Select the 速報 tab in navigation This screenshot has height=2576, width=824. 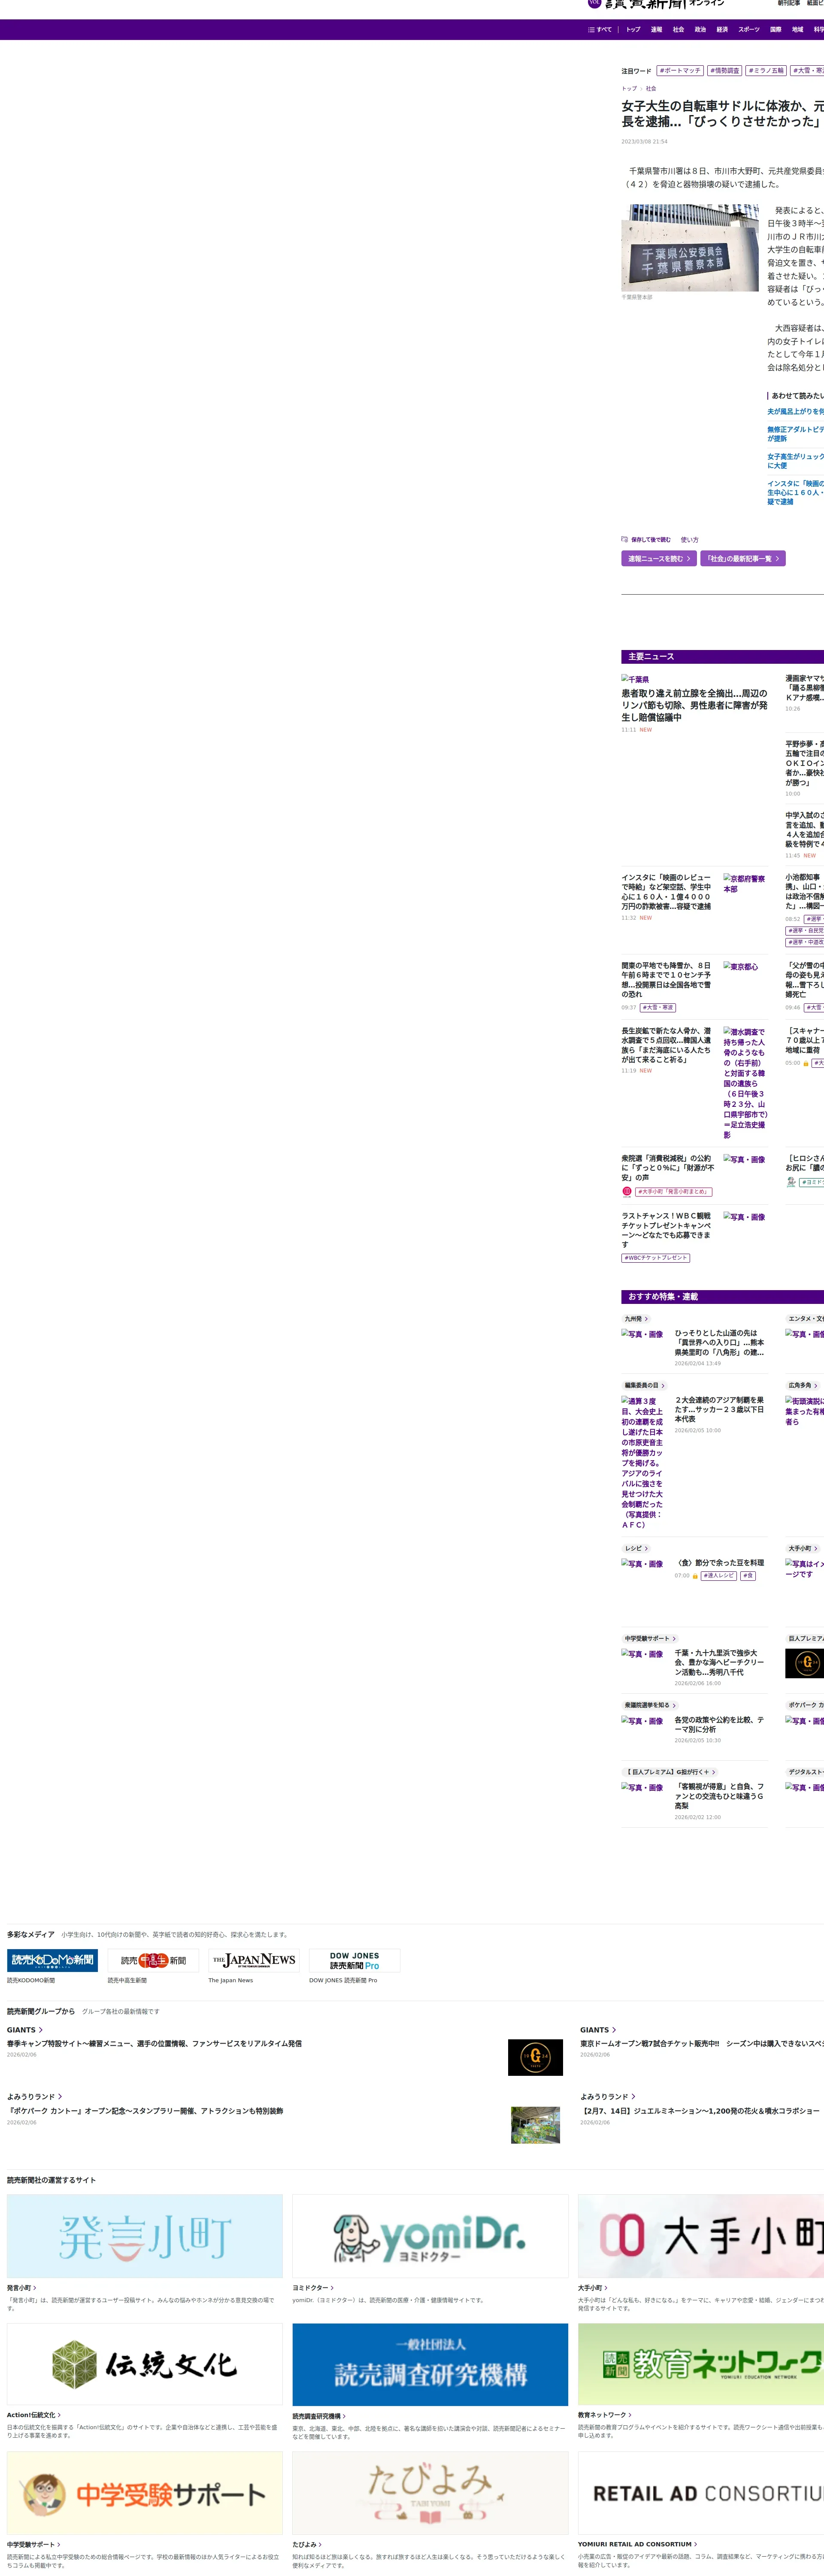656,30
